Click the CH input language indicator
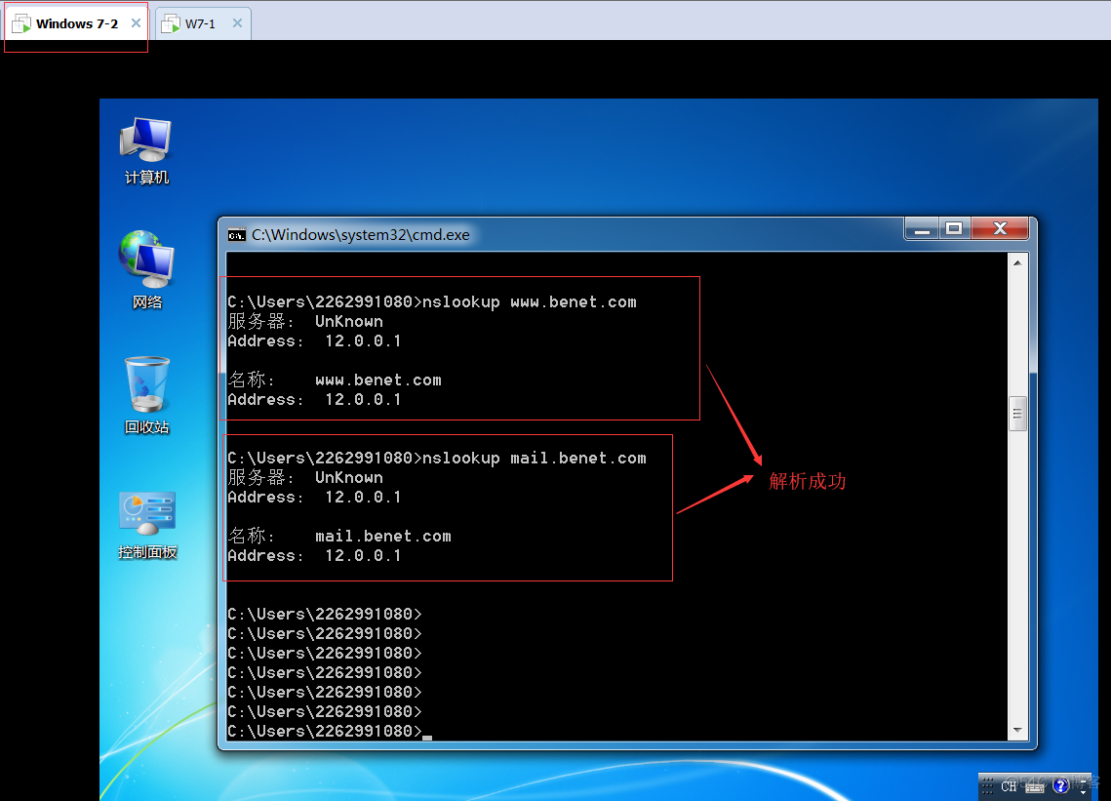1111x801 pixels. [1009, 786]
